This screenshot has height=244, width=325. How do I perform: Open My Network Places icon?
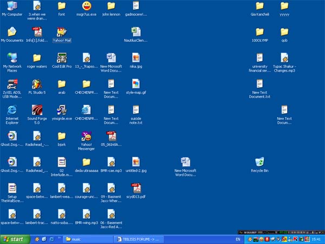tap(12, 62)
